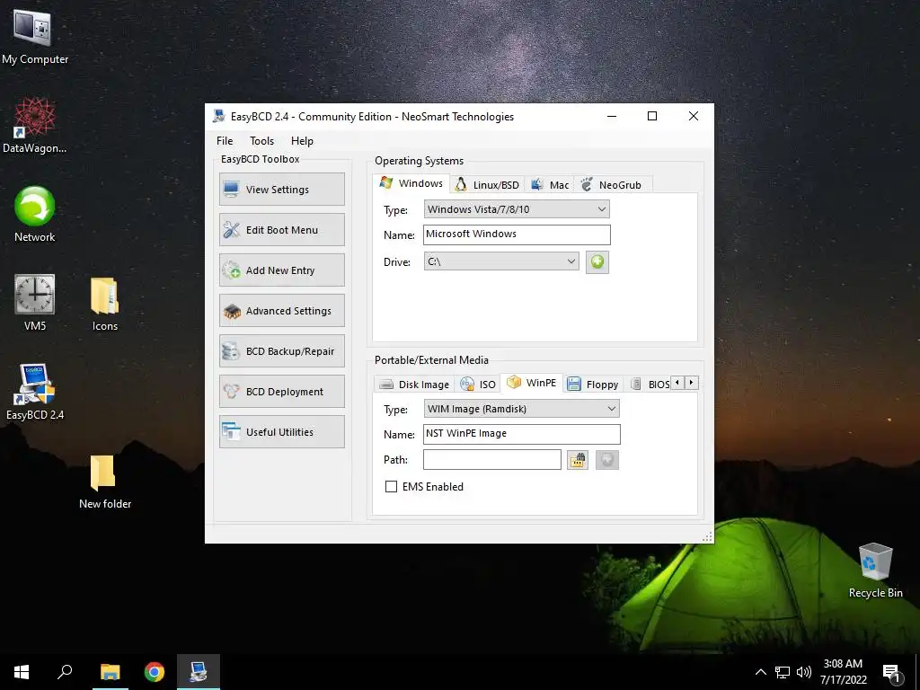
Task: Open Advanced Settings panel
Action: pos(281,311)
